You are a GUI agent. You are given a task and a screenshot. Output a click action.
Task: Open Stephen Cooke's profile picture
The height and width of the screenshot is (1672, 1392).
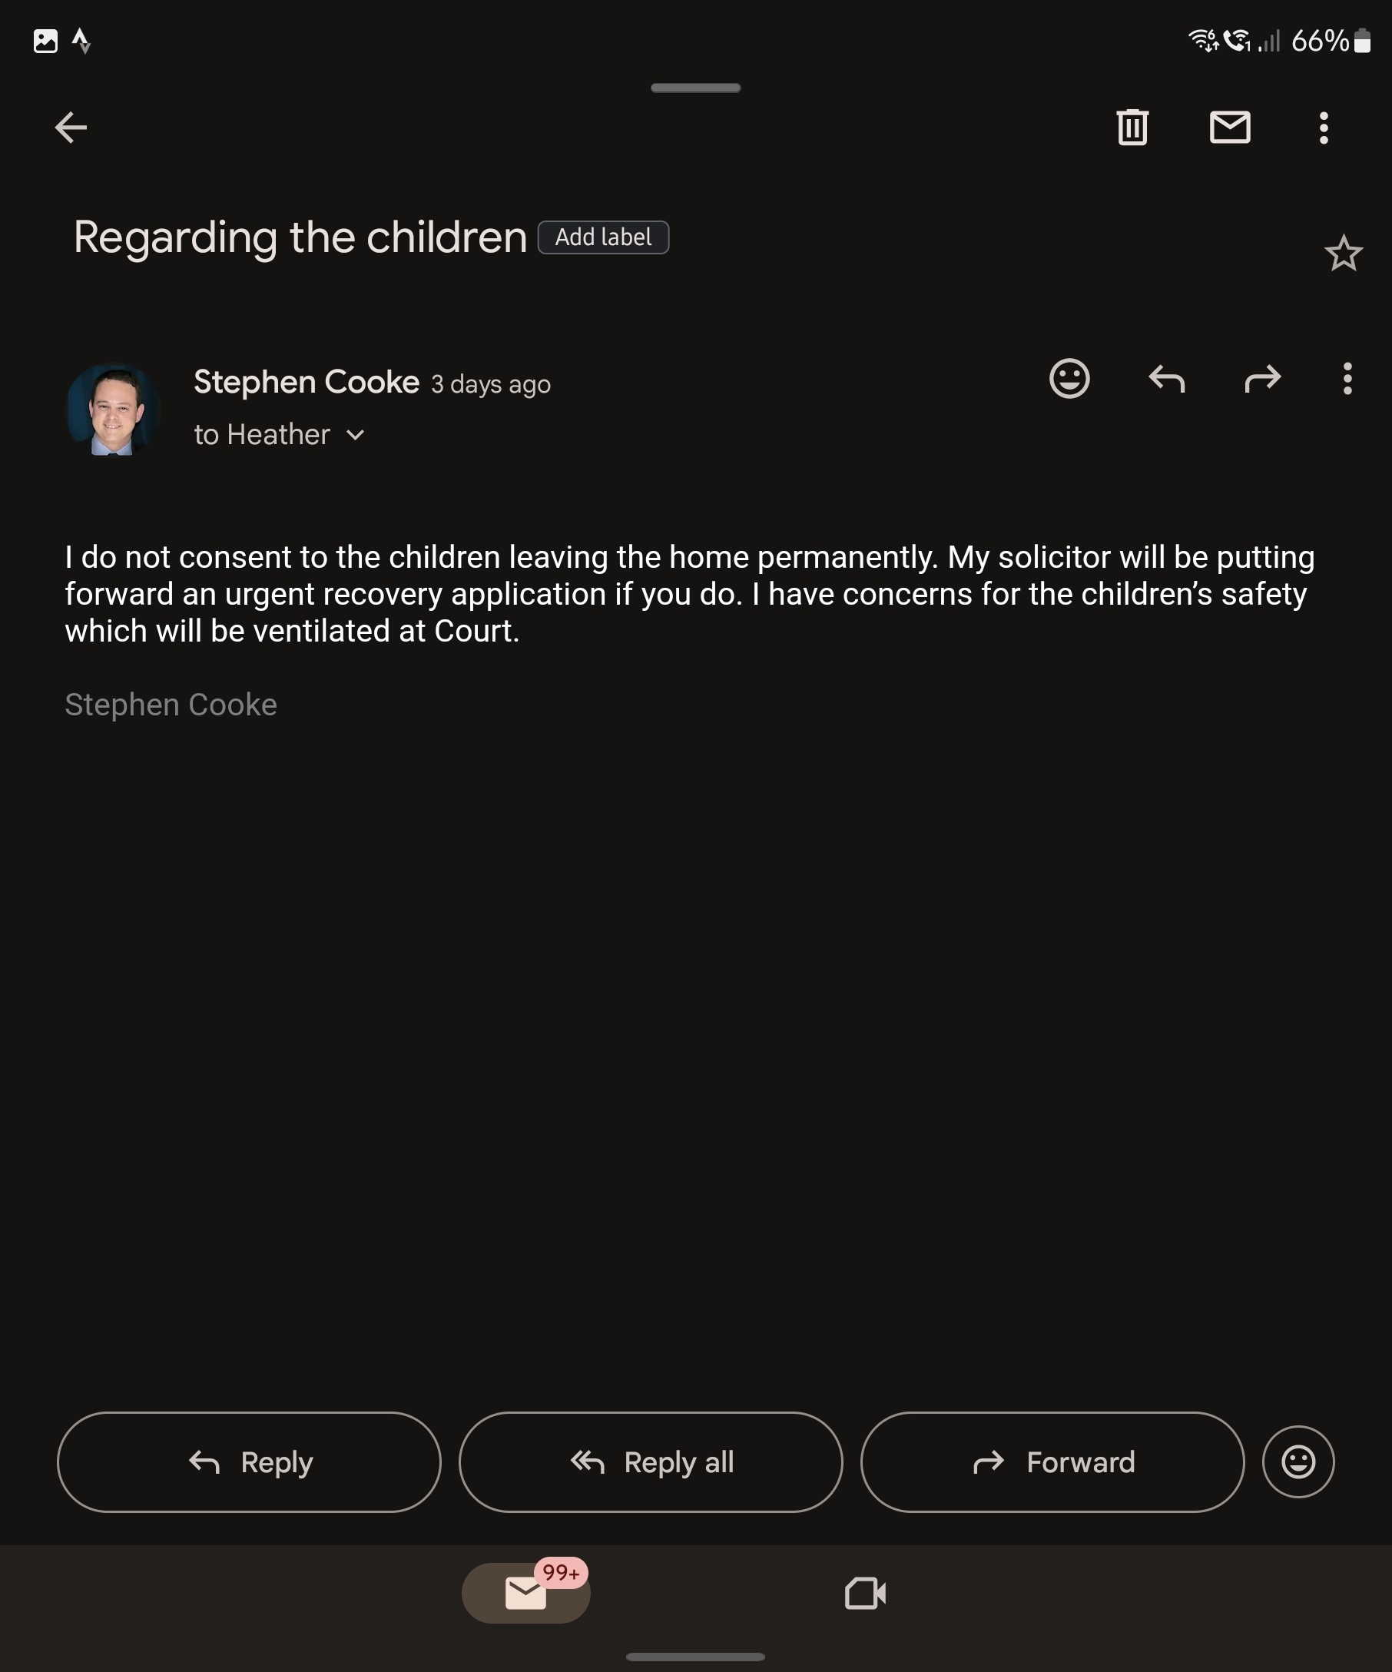tap(112, 410)
